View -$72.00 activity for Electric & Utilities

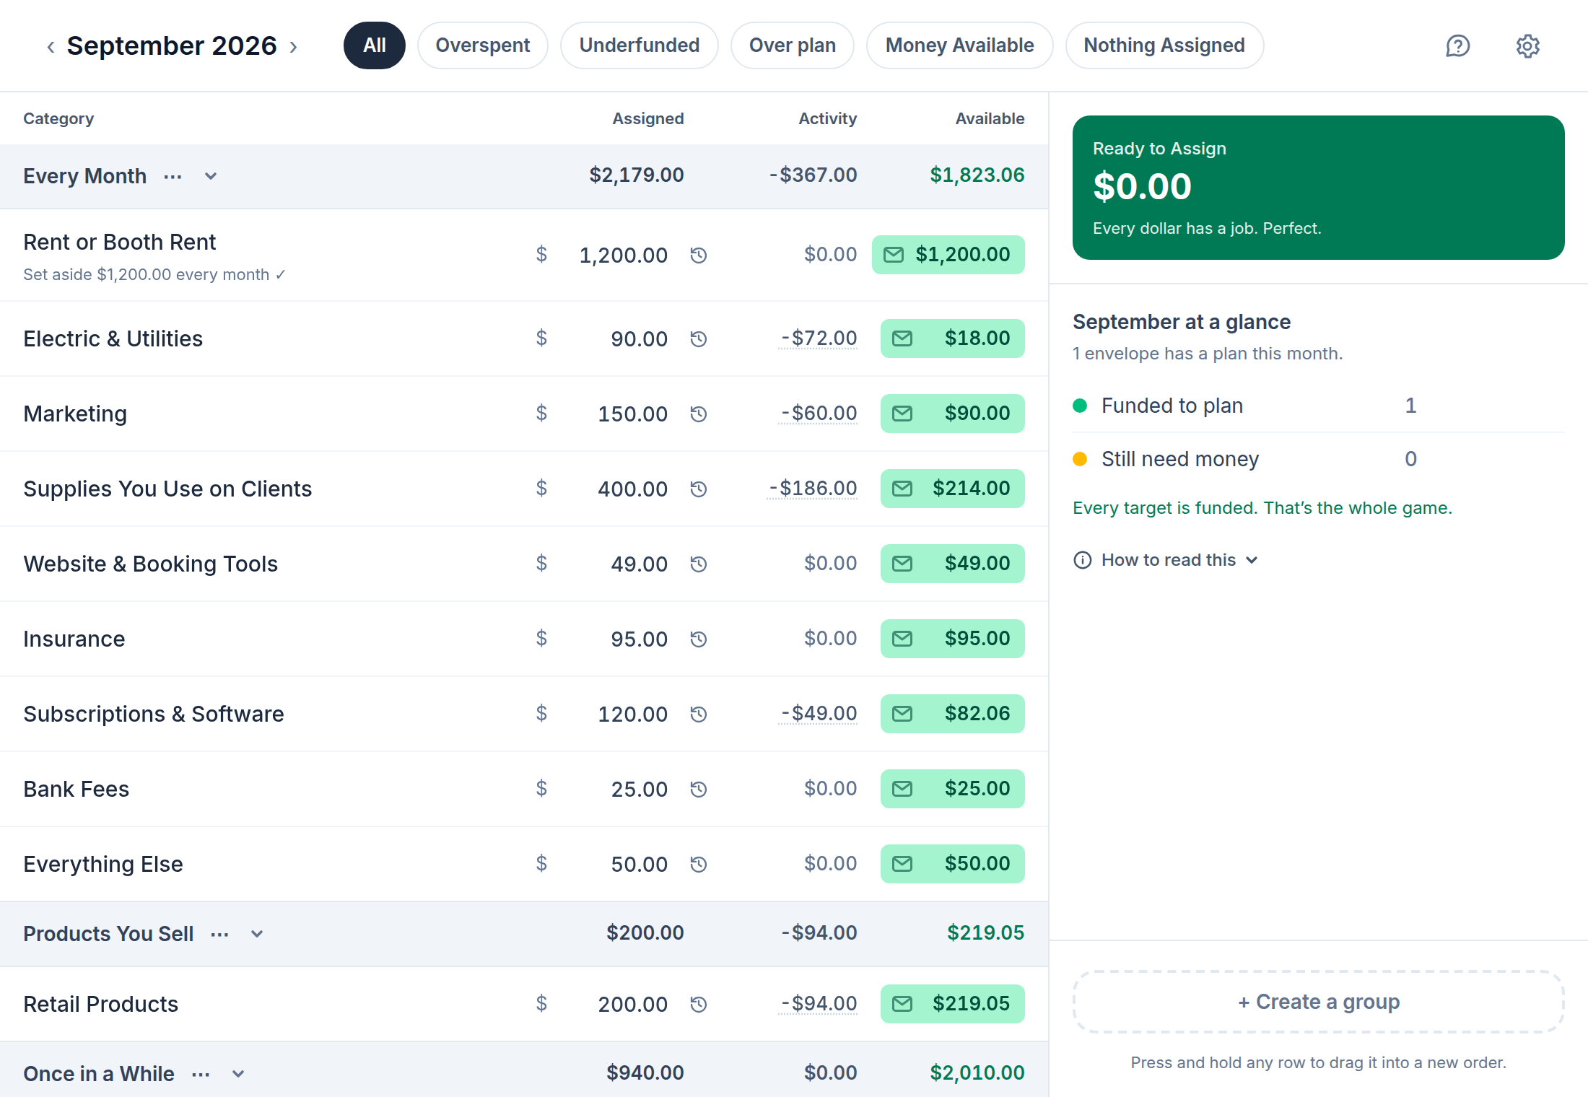818,338
